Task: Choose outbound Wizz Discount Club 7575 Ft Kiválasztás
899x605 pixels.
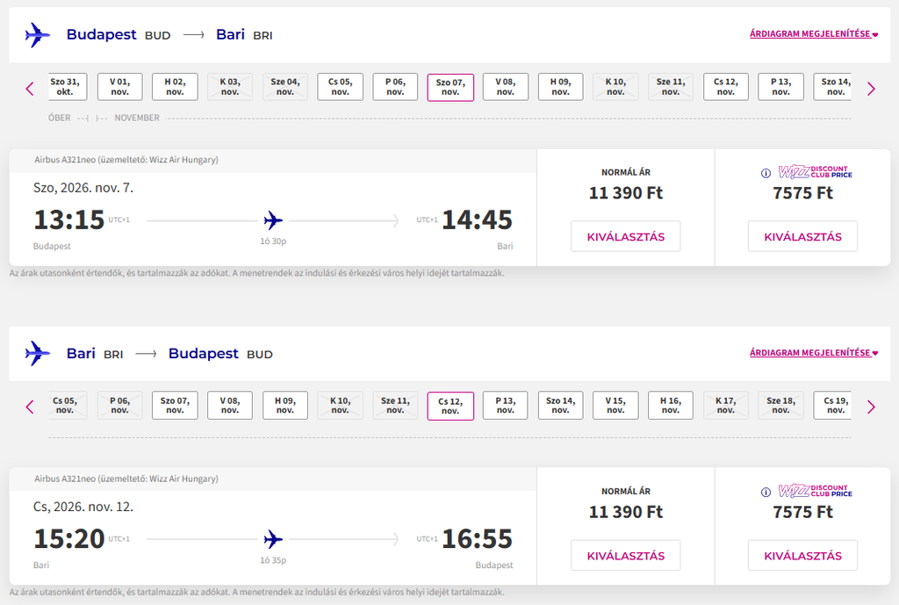Action: pos(802,236)
